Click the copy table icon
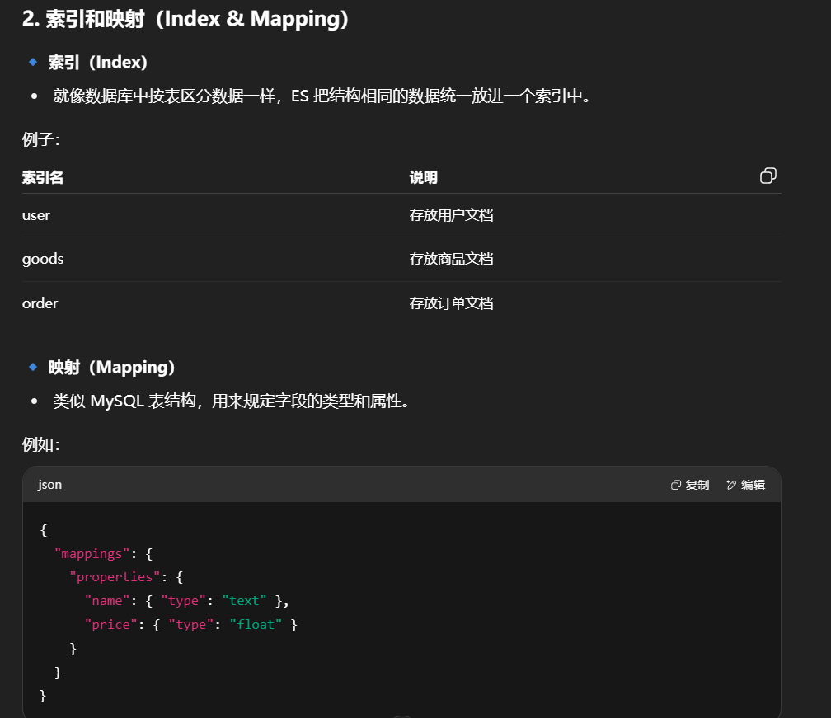This screenshot has width=831, height=718. [768, 176]
